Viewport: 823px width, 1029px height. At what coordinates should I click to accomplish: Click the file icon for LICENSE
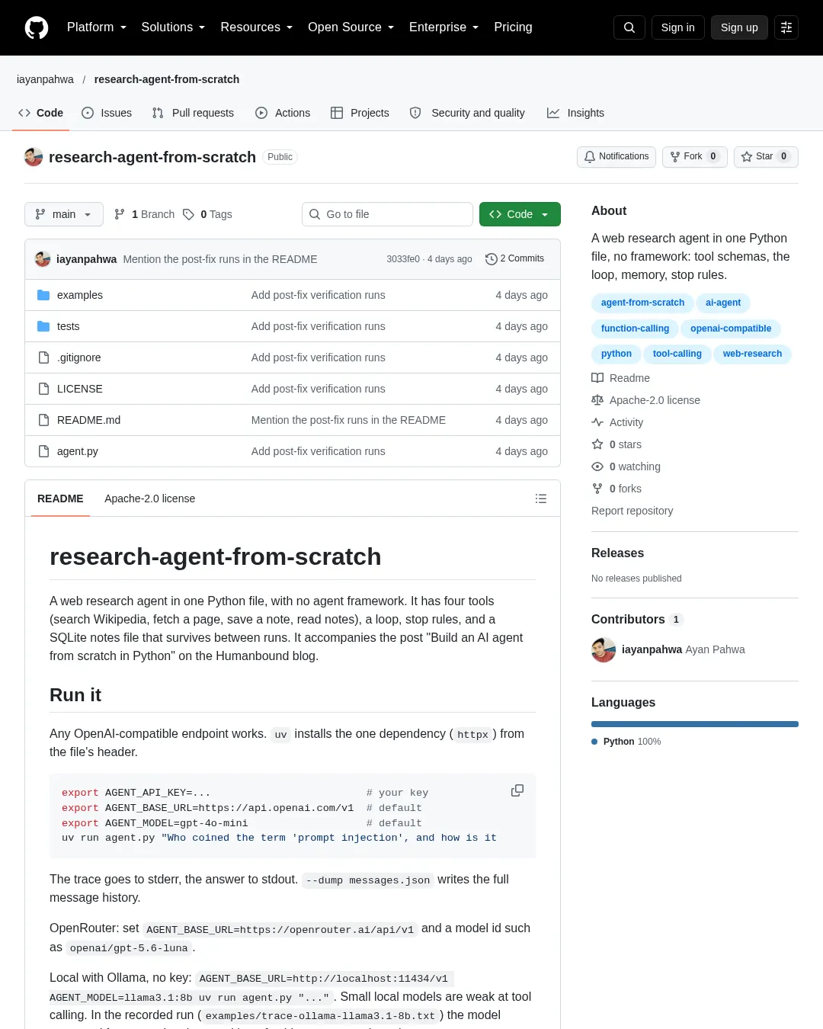(x=43, y=389)
